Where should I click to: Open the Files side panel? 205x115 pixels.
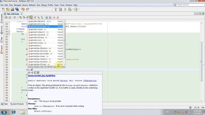pos(2,40)
